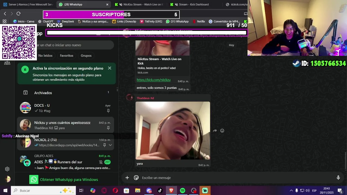Open notification center in taskbar
The image size is (347, 195).
tap(340, 190)
